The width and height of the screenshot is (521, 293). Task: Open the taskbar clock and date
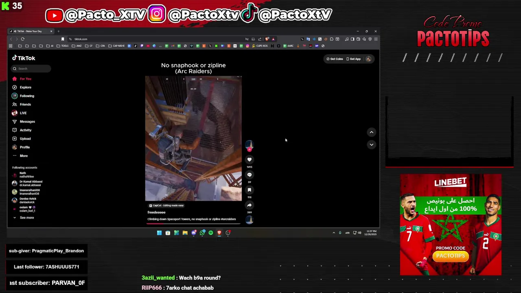371,233
